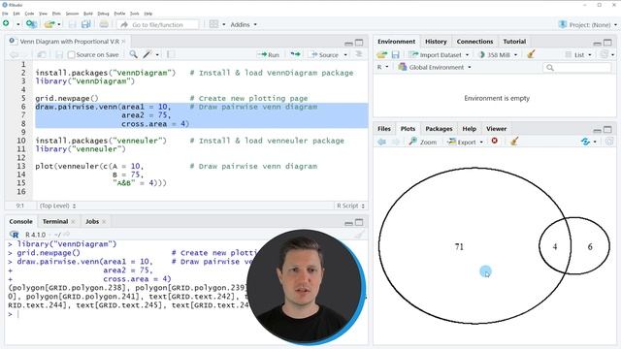Click the Show document outline icon
The image size is (621, 349).
click(x=359, y=54)
